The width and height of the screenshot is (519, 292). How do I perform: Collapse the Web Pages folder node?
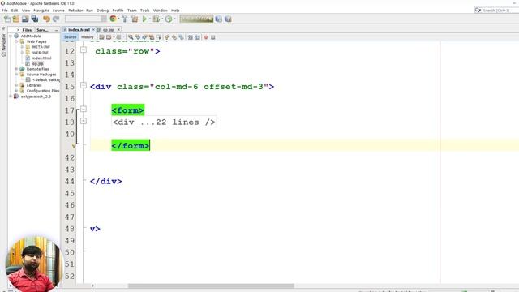[16, 41]
